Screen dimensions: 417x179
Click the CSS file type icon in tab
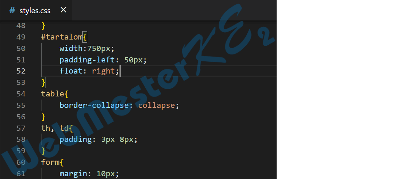[x=12, y=10]
